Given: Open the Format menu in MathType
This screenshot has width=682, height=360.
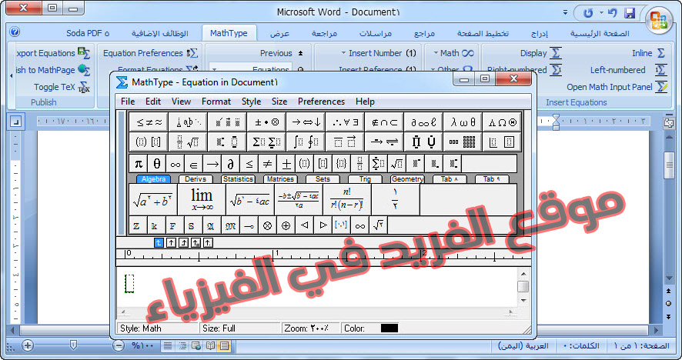Looking at the screenshot, I should point(216,102).
